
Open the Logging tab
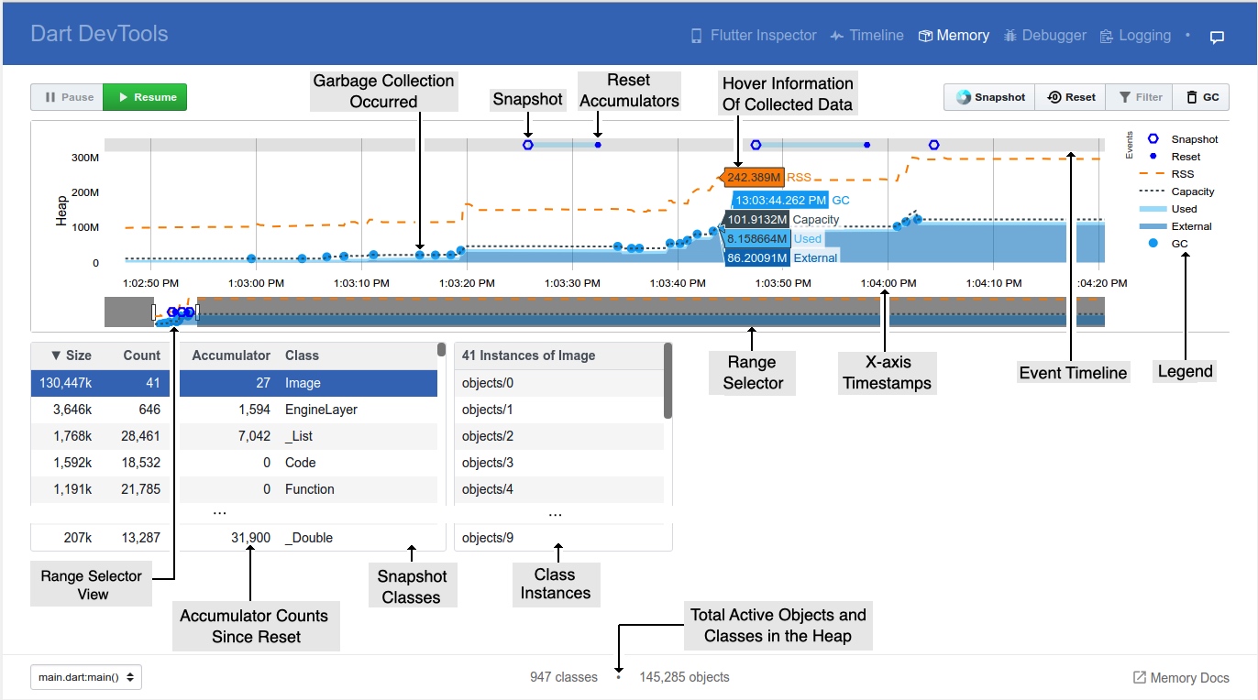click(1135, 36)
